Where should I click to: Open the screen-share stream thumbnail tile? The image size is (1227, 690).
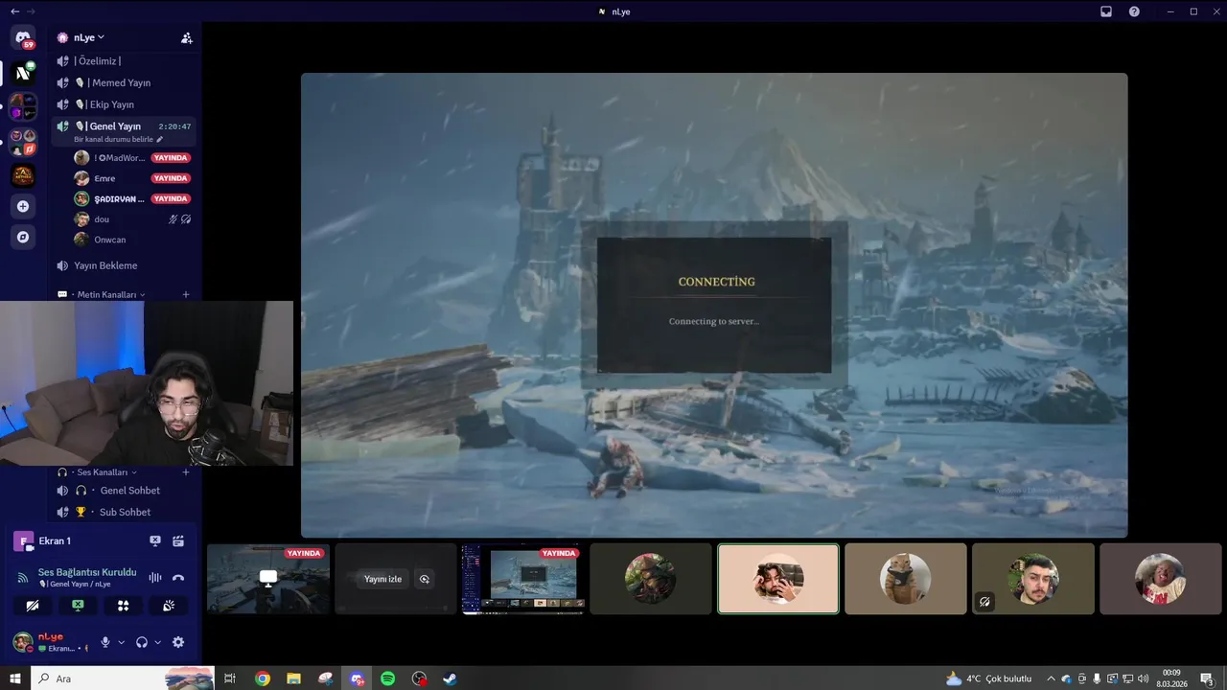523,579
